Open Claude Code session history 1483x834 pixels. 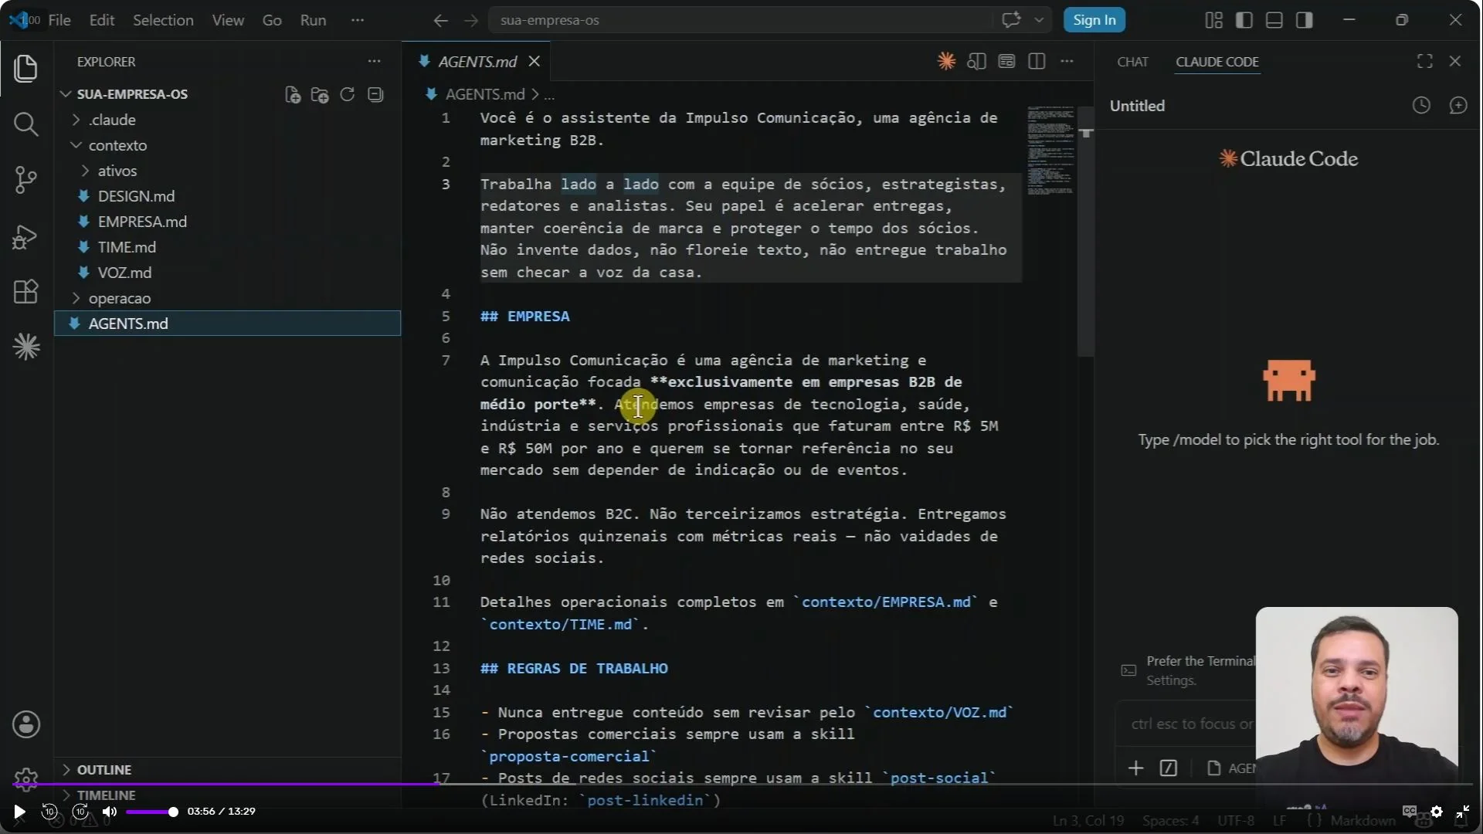pyautogui.click(x=1421, y=106)
